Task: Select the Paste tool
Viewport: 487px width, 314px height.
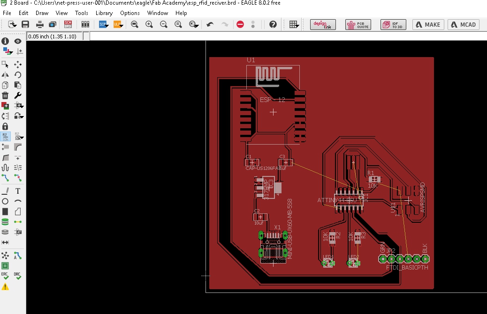Action: point(18,85)
